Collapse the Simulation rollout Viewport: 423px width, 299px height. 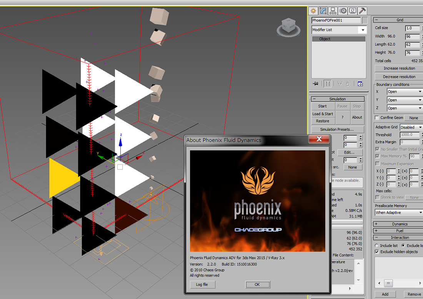tap(338, 99)
